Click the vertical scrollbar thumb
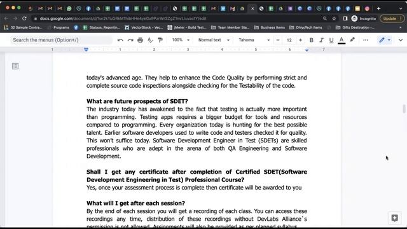 404,109
